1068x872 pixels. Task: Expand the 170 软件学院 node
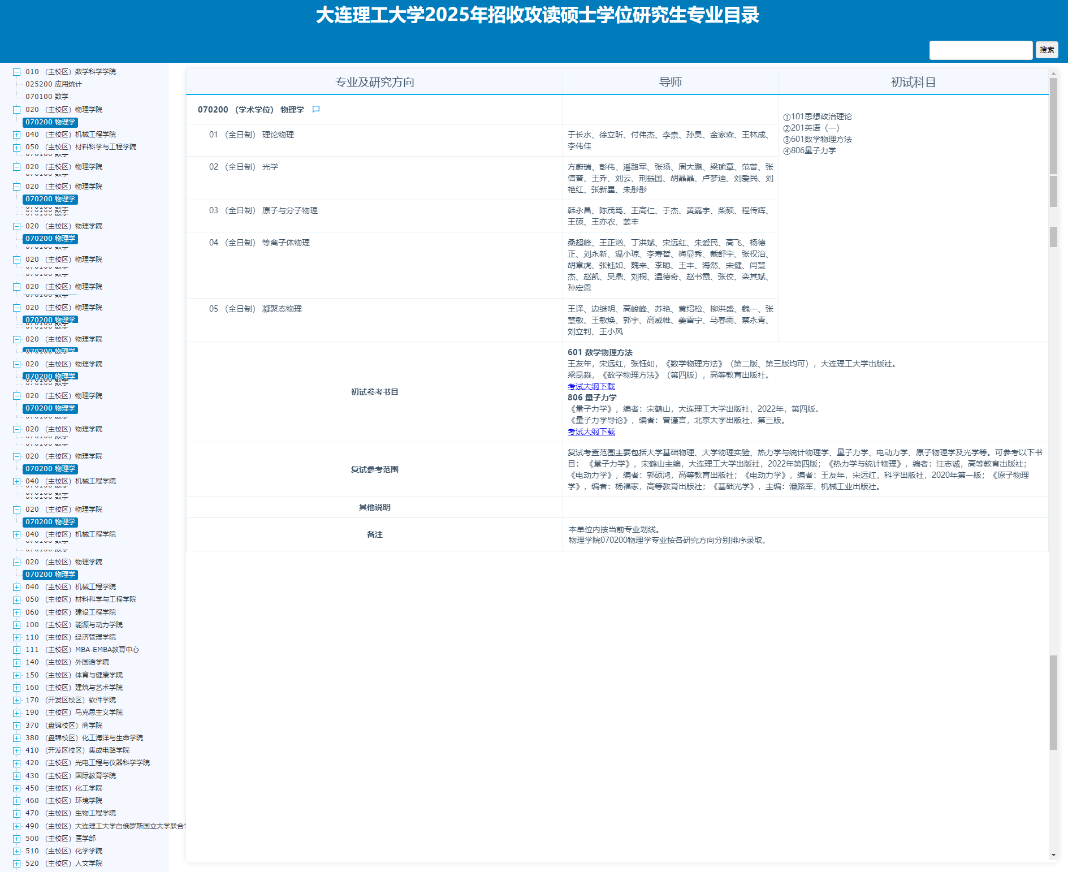tap(16, 700)
